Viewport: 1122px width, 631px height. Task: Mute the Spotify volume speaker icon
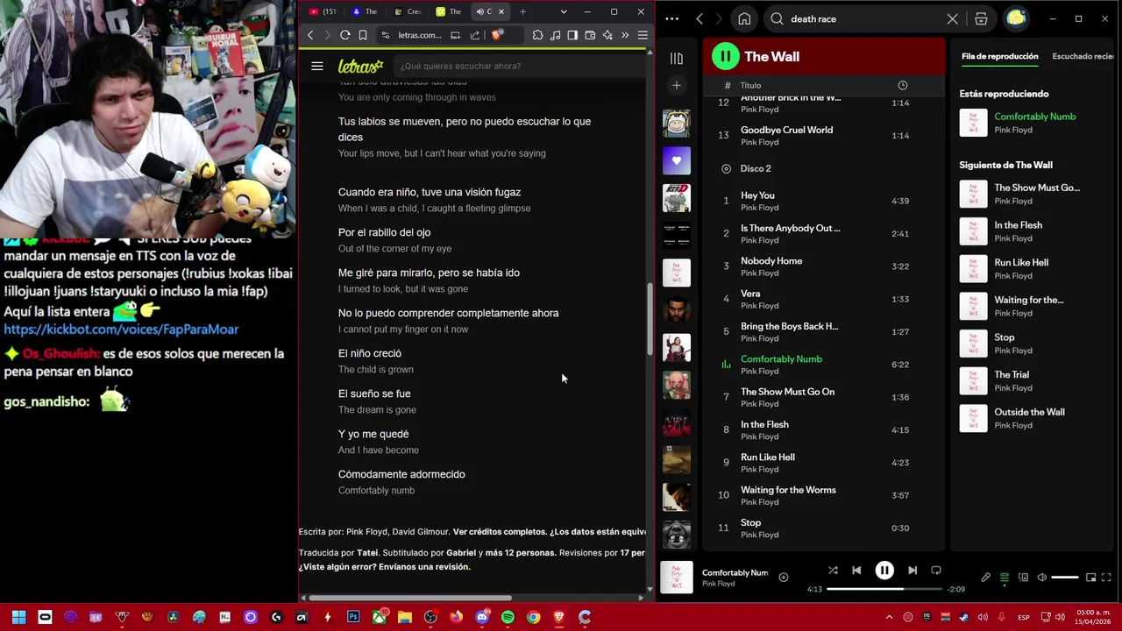1041,578
